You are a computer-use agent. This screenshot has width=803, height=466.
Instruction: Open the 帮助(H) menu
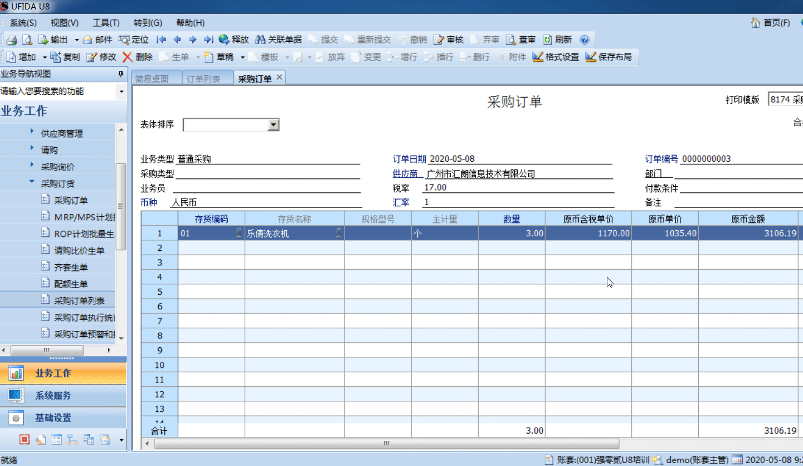pos(190,23)
